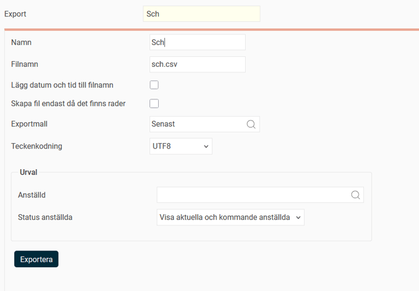Focus the Namn text field
Screen dimensions: 419x291
point(198,42)
